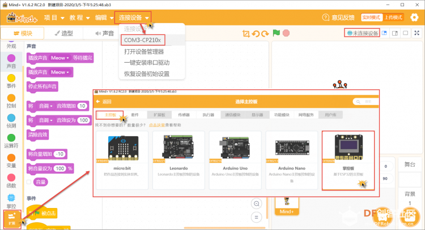Click the undo arrow icon

click(256, 33)
